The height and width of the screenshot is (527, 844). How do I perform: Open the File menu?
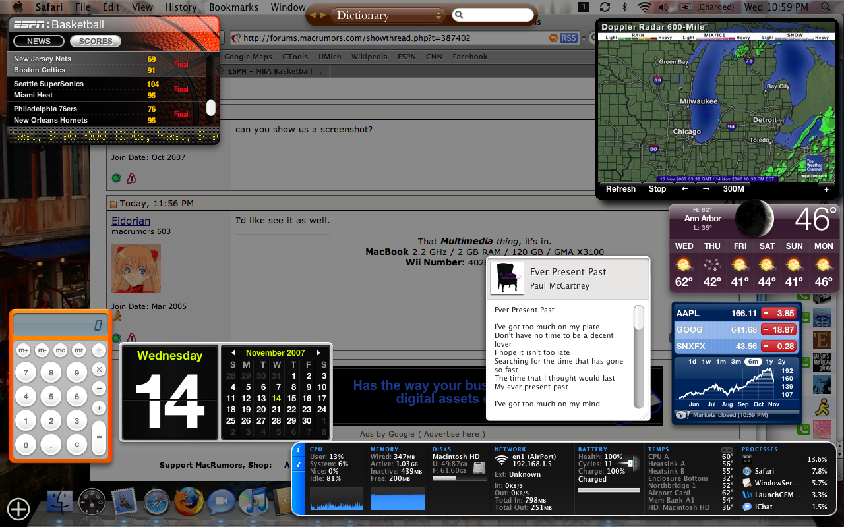pyautogui.click(x=83, y=7)
